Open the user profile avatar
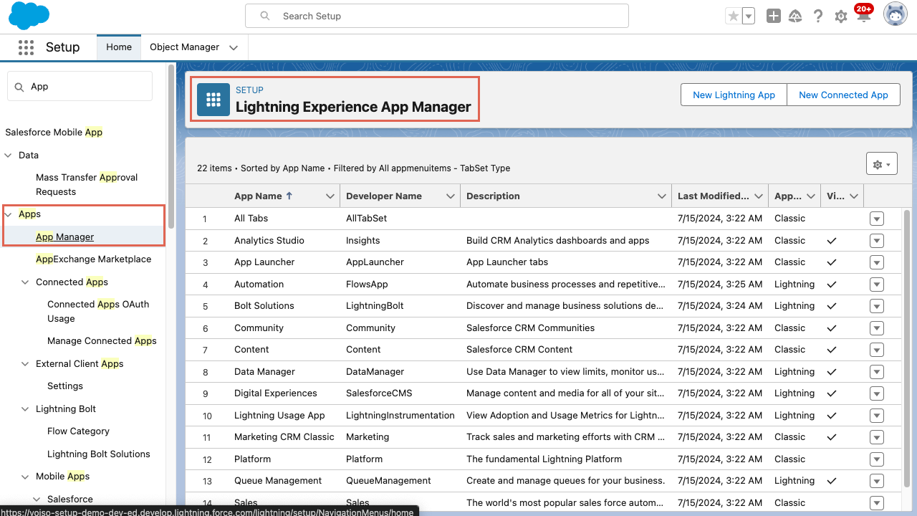 pos(896,14)
